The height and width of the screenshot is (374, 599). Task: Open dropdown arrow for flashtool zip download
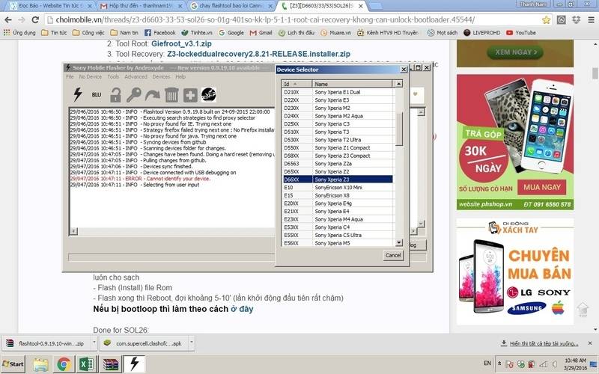pos(94,343)
